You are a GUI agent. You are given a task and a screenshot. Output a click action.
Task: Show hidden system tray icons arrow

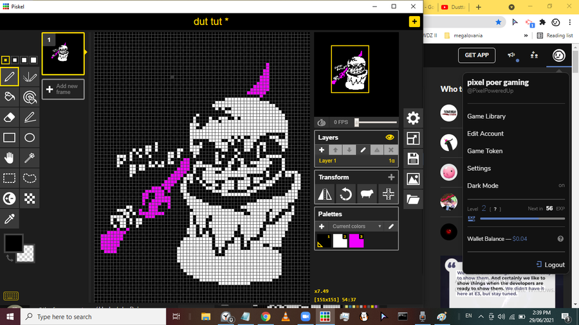pyautogui.click(x=481, y=317)
